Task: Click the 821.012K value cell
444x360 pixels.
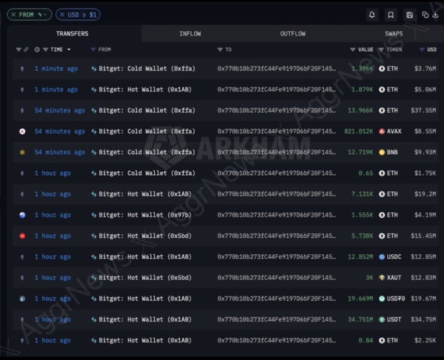Action: [358, 131]
